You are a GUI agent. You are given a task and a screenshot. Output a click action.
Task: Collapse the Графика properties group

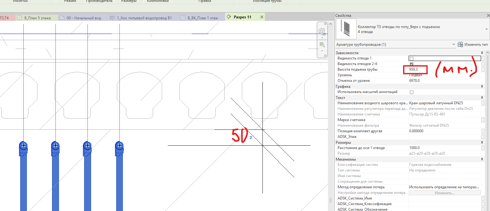tap(482, 87)
